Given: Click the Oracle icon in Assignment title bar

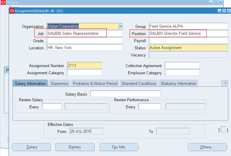Looking at the screenshot, I should pyautogui.click(x=12, y=11).
